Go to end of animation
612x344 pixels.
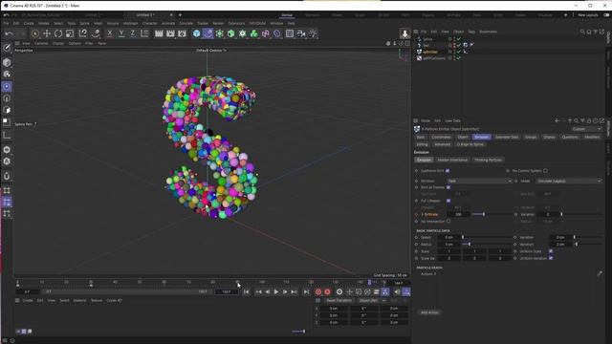(306, 291)
